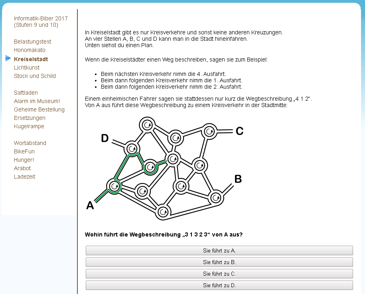Click the roundabout connected to entrance C

tap(209, 131)
